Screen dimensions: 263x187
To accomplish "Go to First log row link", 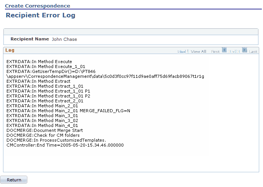I will coord(215,52).
